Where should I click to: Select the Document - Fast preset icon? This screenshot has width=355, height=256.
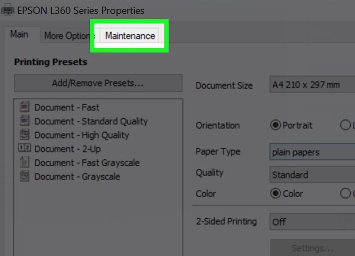24,107
